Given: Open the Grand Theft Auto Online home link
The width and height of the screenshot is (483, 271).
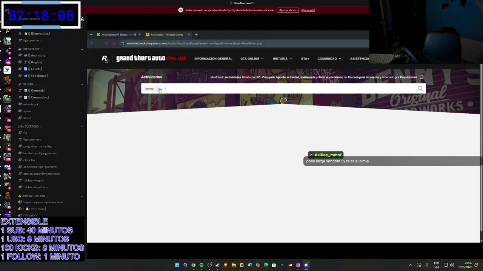Looking at the screenshot, I should [x=152, y=58].
